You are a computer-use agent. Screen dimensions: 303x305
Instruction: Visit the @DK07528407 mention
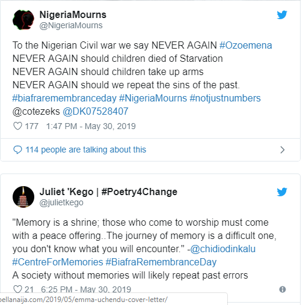click(x=96, y=111)
